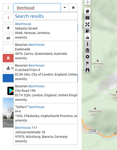117x150 pixels.
Task: Select waypoint number 1 marker button
Action: pyautogui.click(x=8, y=18)
